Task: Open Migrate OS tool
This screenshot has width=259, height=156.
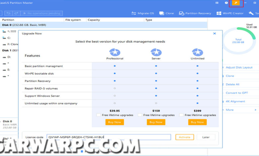Action: point(142,13)
